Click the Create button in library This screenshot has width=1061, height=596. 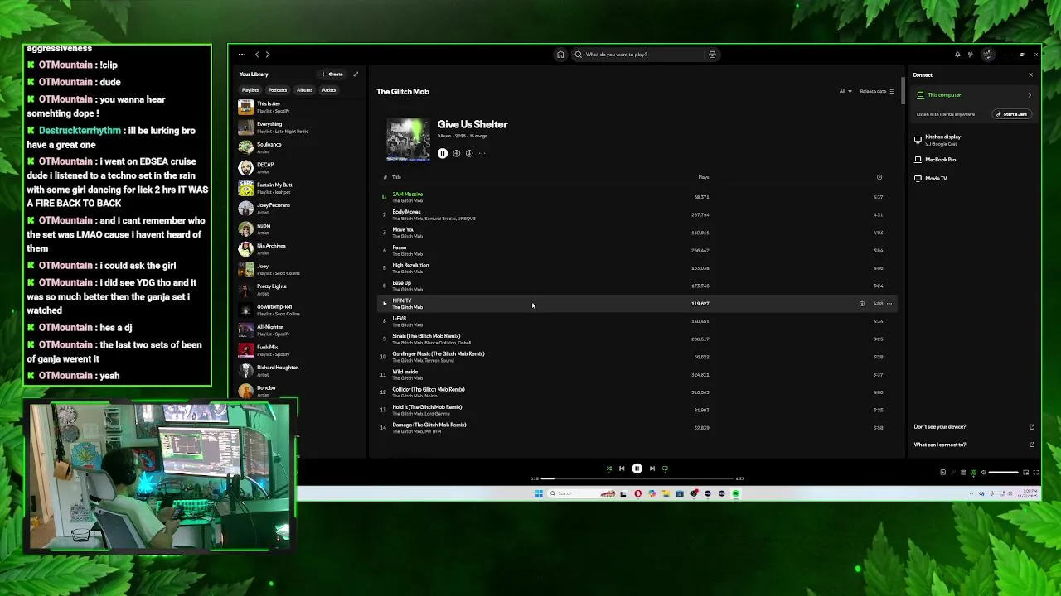pyautogui.click(x=332, y=74)
